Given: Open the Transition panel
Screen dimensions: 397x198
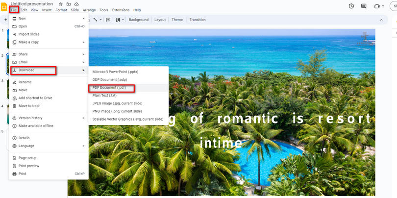Looking at the screenshot, I should point(198,20).
